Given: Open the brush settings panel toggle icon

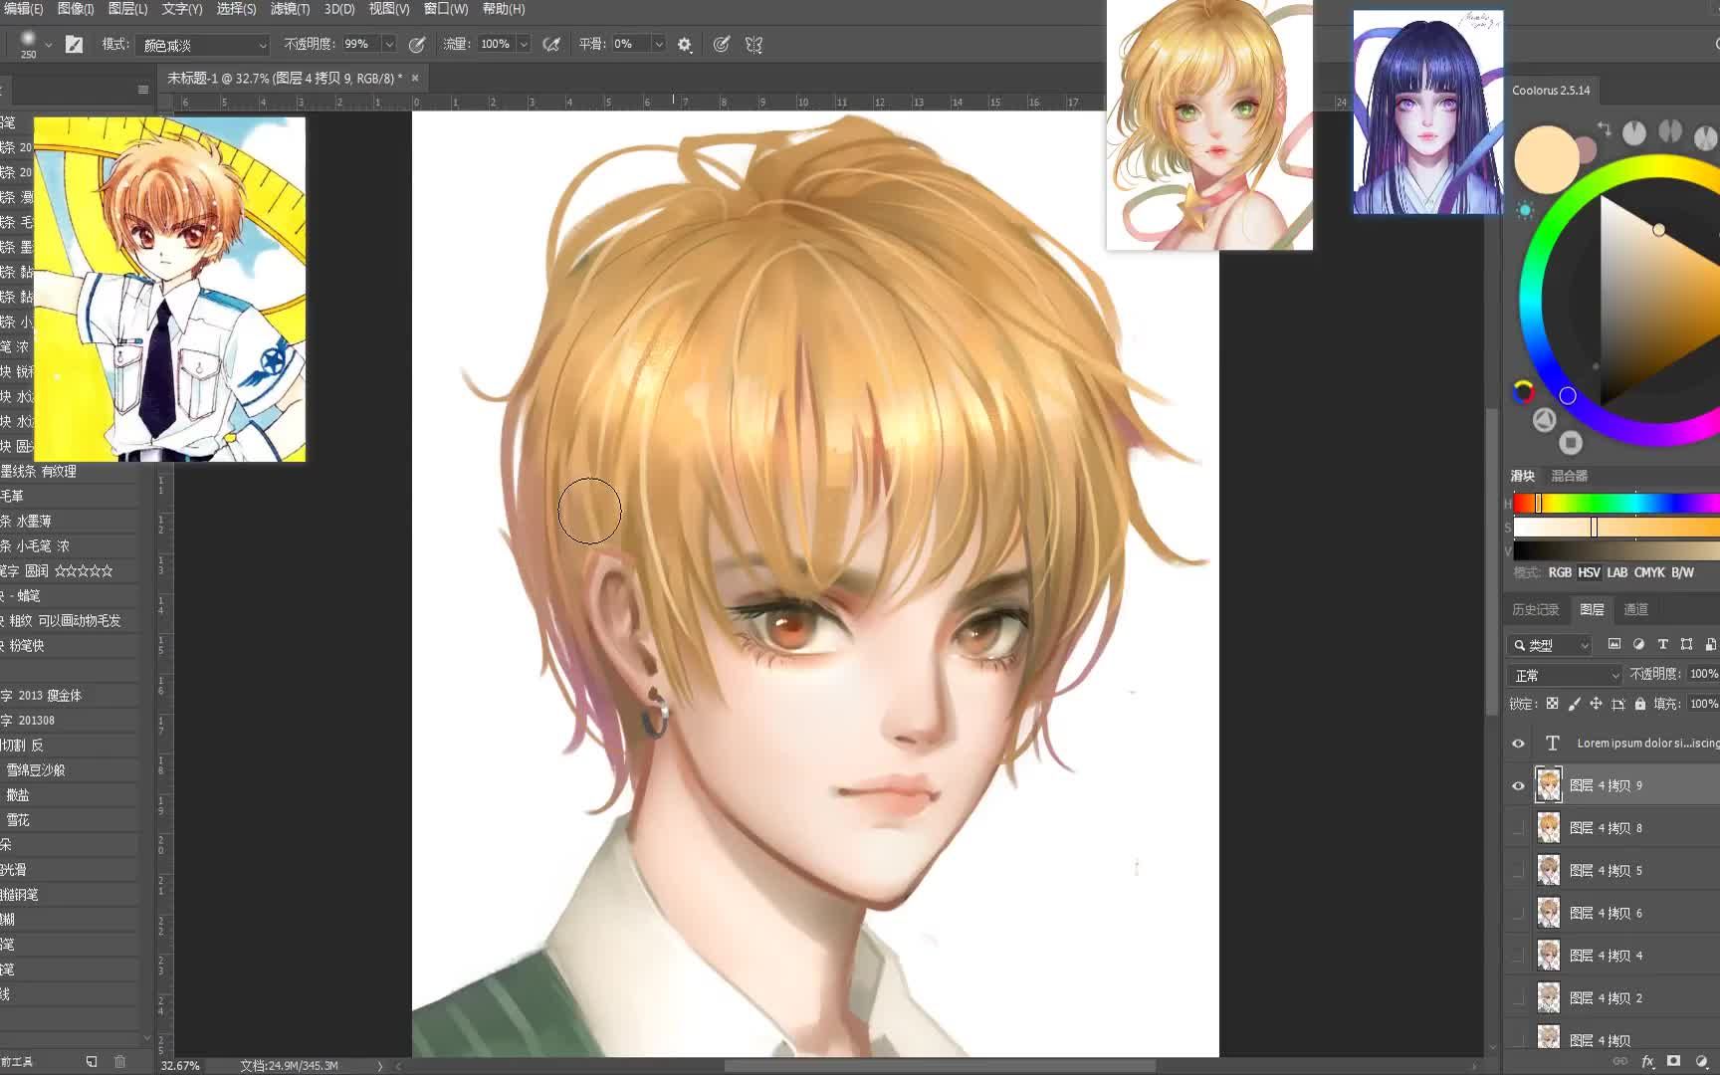Looking at the screenshot, I should (74, 44).
